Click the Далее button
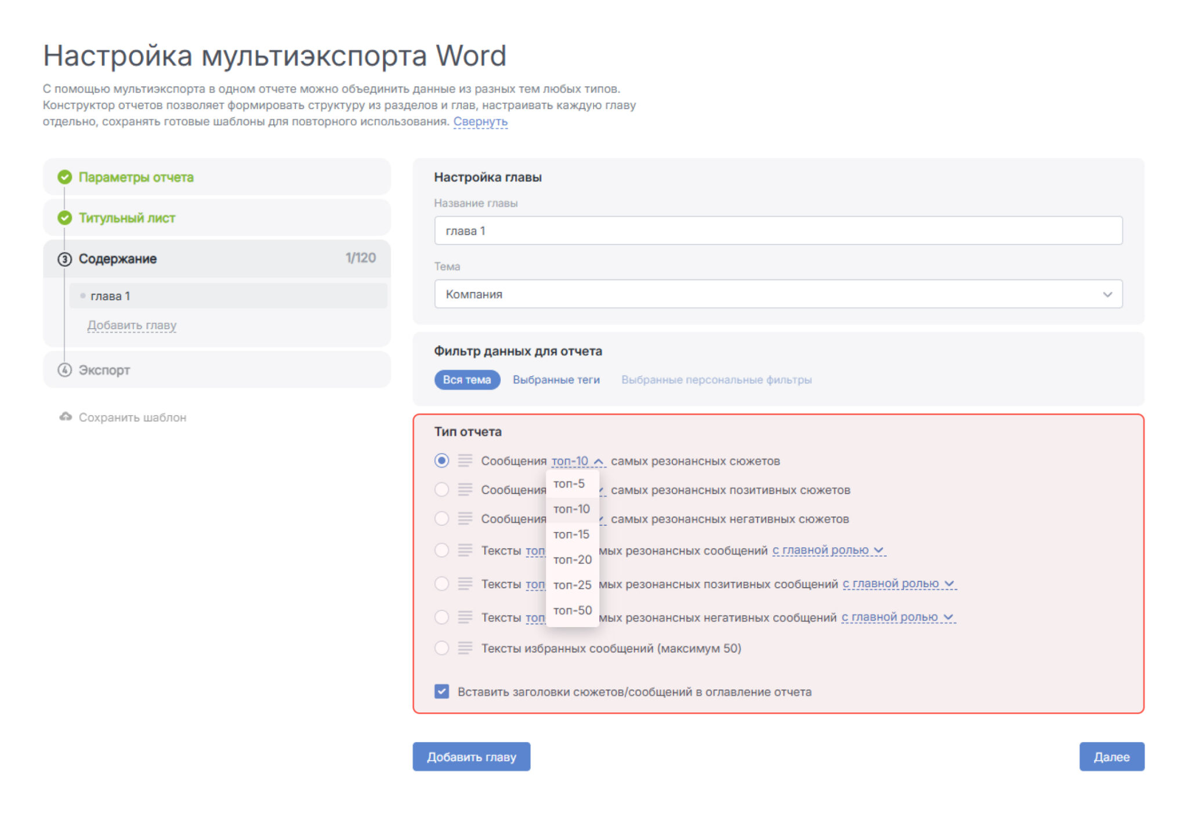The height and width of the screenshot is (815, 1188). coord(1111,756)
